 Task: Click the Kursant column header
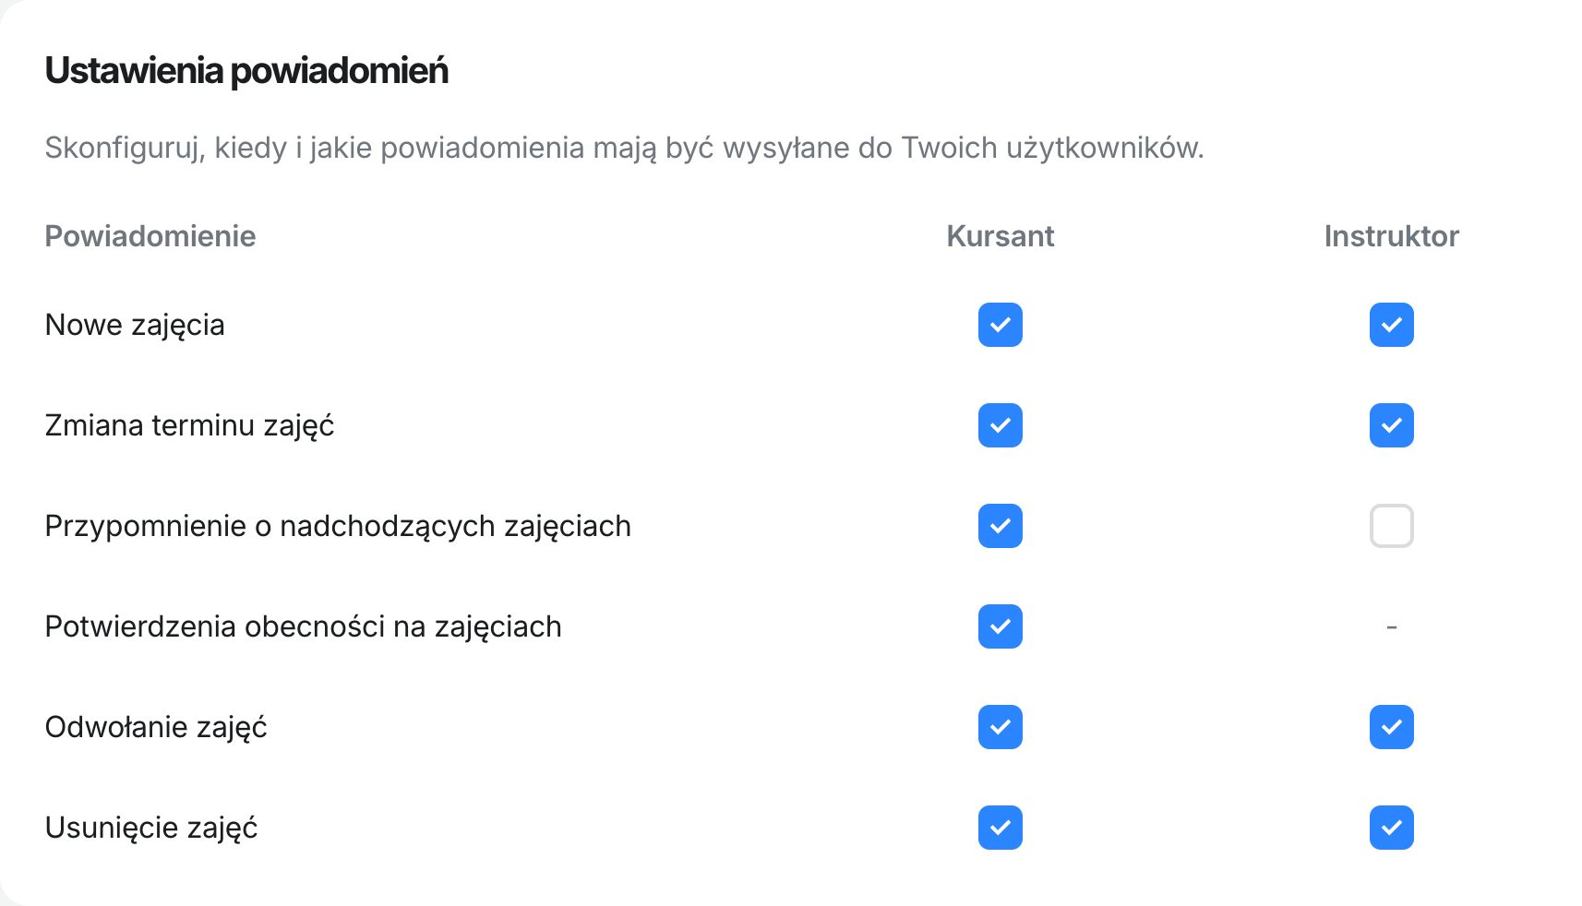tap(1000, 236)
